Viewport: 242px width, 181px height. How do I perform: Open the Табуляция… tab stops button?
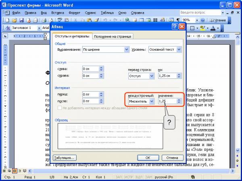click(x=65, y=158)
